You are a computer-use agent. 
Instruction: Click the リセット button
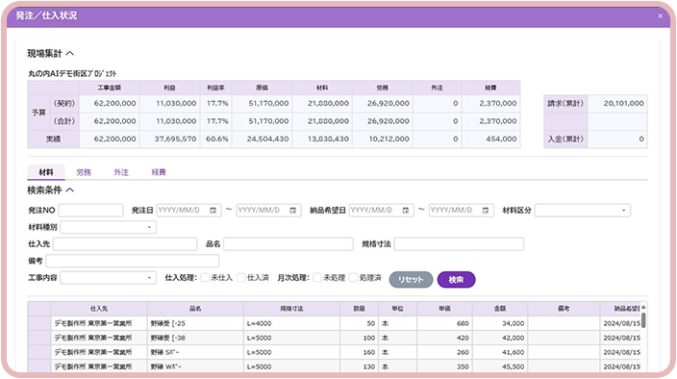[411, 279]
